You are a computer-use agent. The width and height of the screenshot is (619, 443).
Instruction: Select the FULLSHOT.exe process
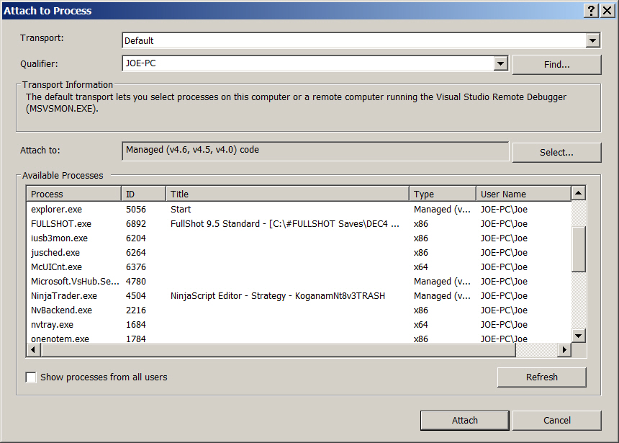299,224
